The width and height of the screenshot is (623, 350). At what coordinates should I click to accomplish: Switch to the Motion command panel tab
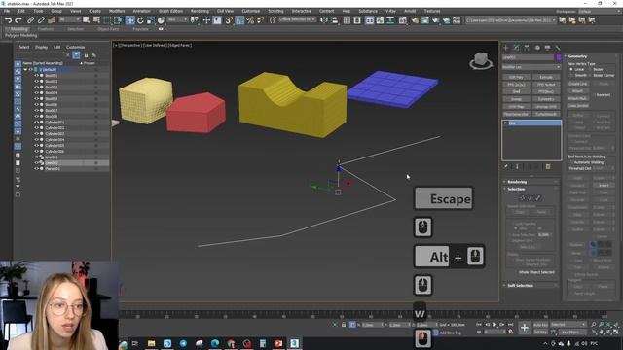tap(537, 48)
